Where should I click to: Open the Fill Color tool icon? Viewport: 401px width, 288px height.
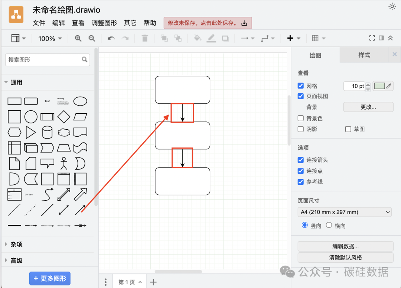[198, 38]
